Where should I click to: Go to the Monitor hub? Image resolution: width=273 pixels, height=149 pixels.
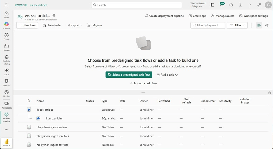(6, 93)
